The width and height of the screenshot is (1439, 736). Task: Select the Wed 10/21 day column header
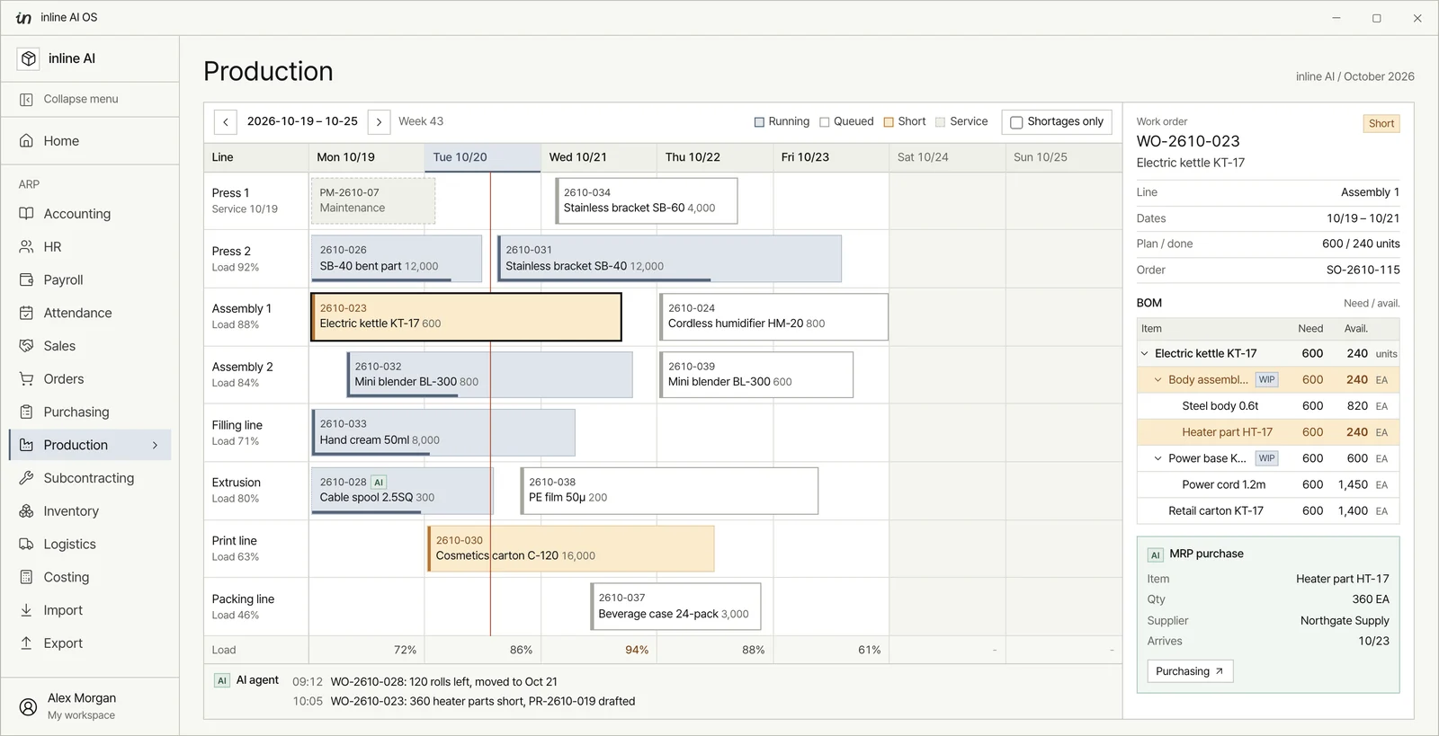click(x=598, y=157)
